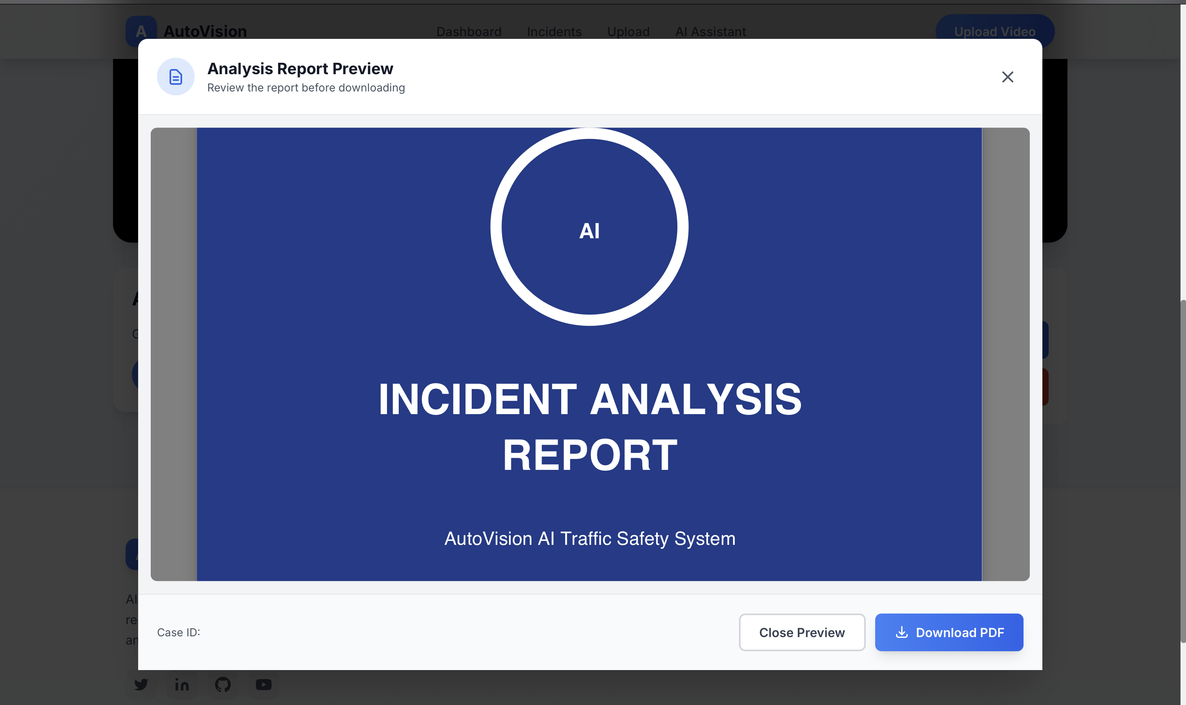This screenshot has height=705, width=1186.
Task: Click the Case ID label
Action: coord(179,632)
